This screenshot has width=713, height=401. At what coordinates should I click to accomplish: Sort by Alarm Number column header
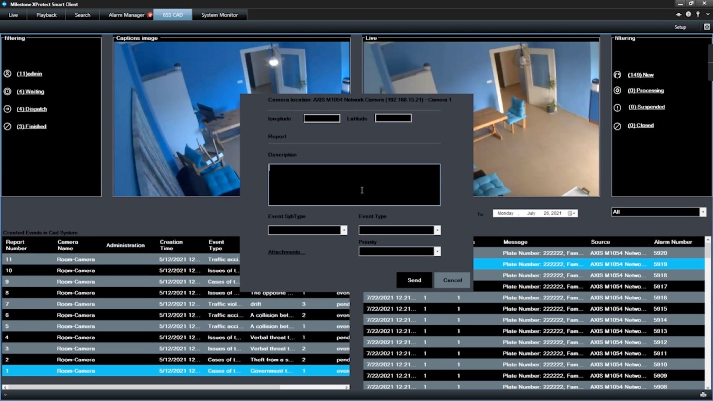tap(673, 242)
